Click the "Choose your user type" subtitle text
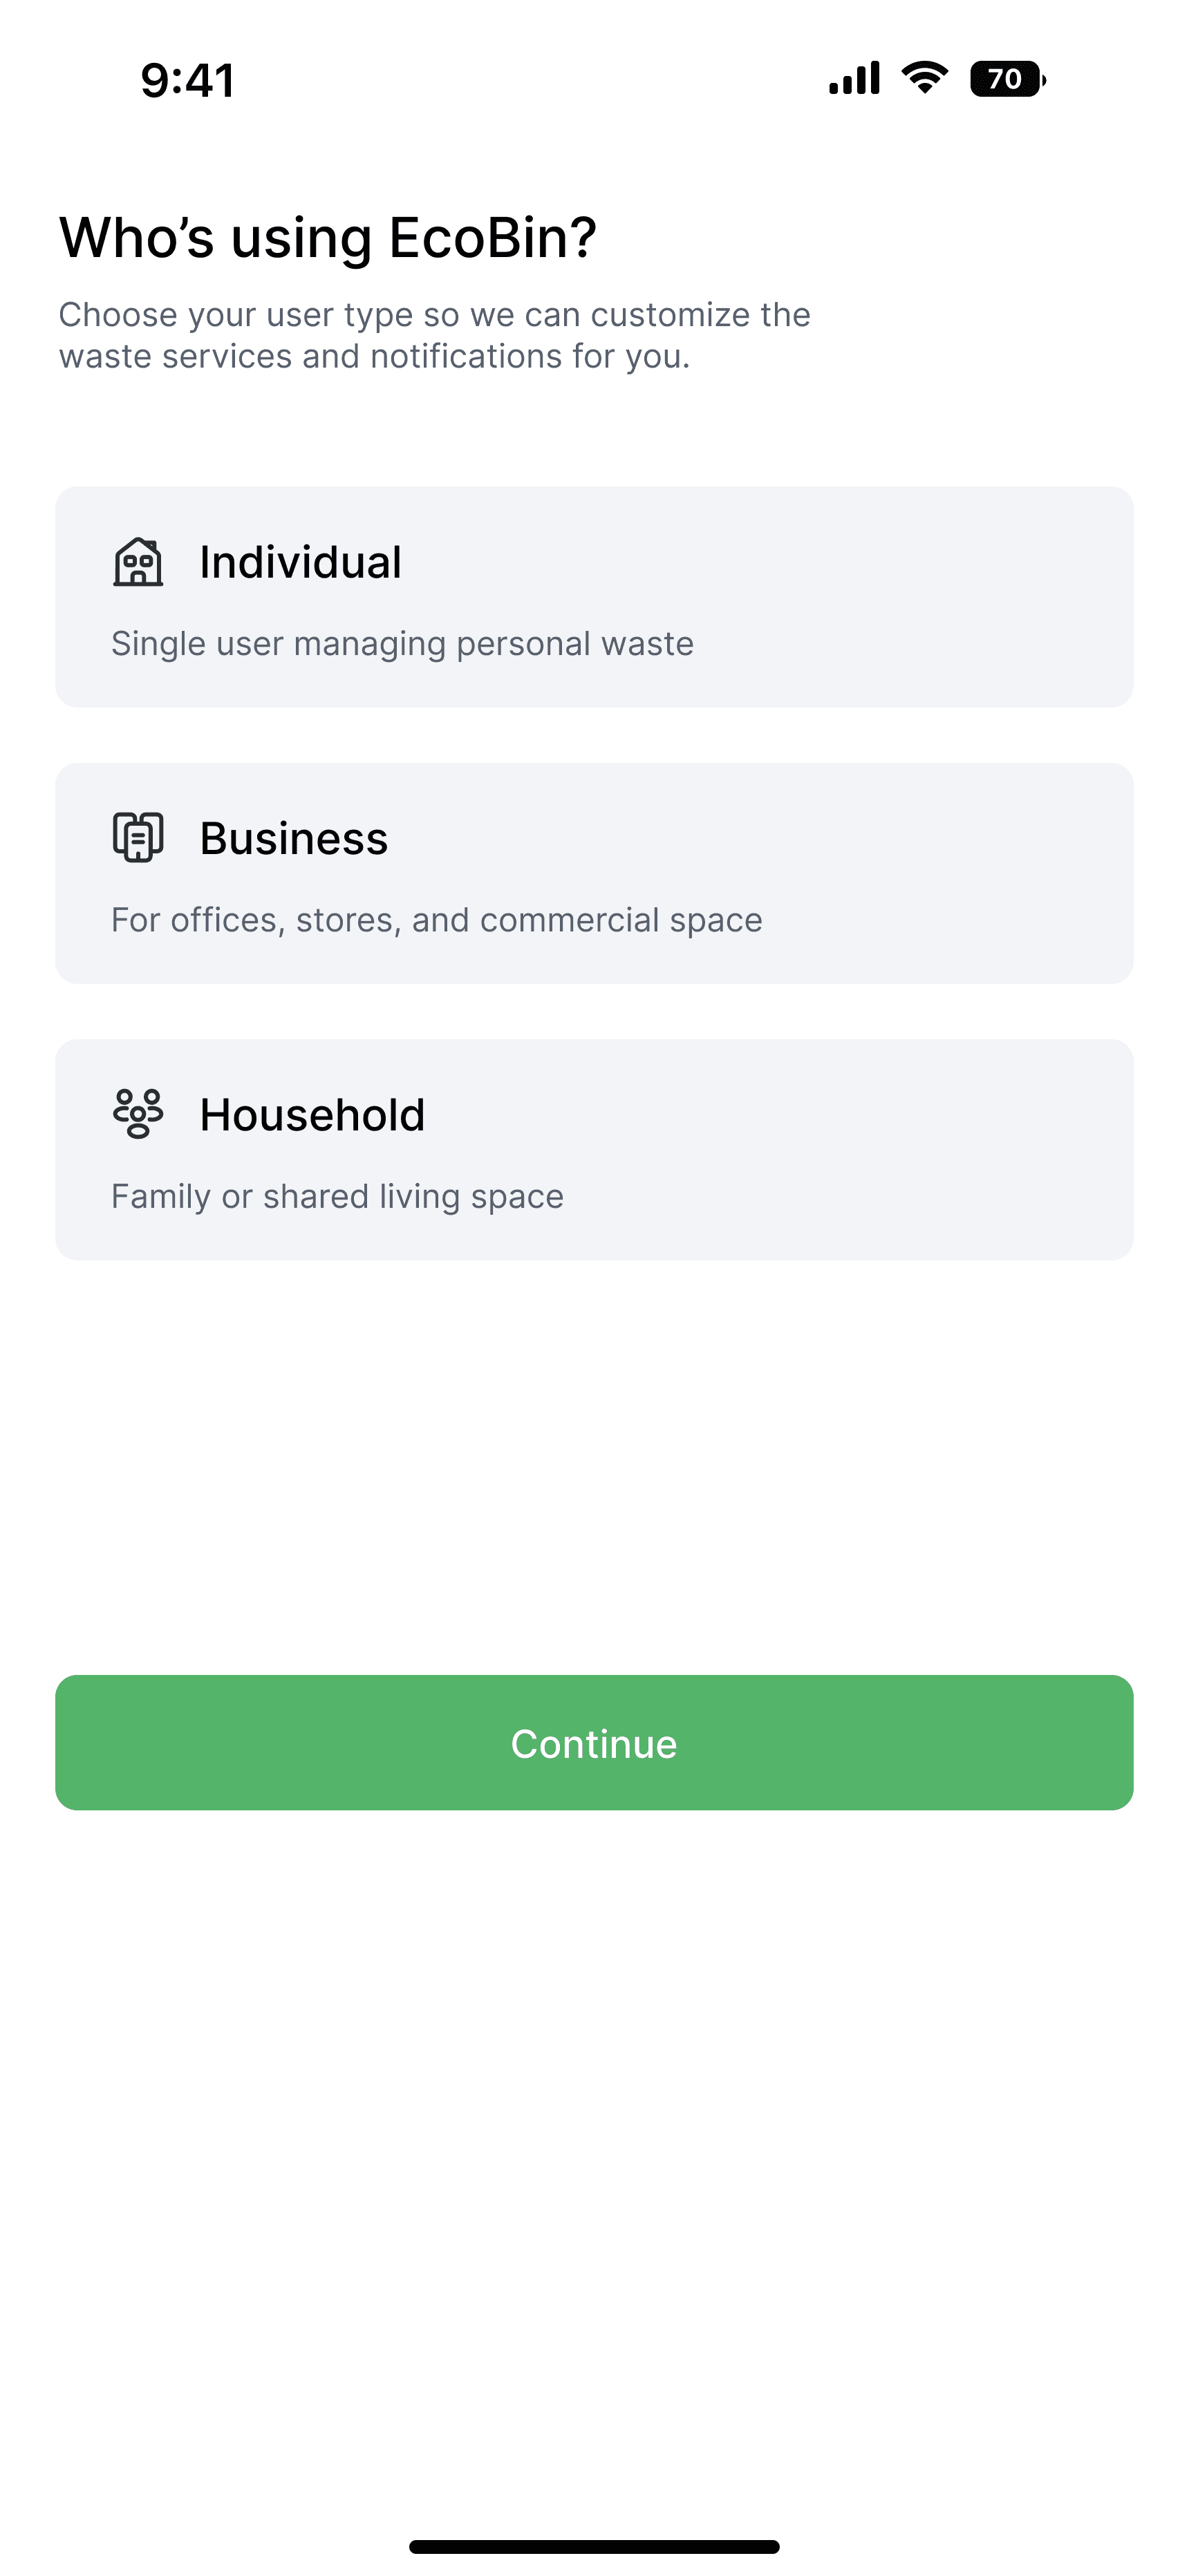The image size is (1189, 2576). pos(434,335)
